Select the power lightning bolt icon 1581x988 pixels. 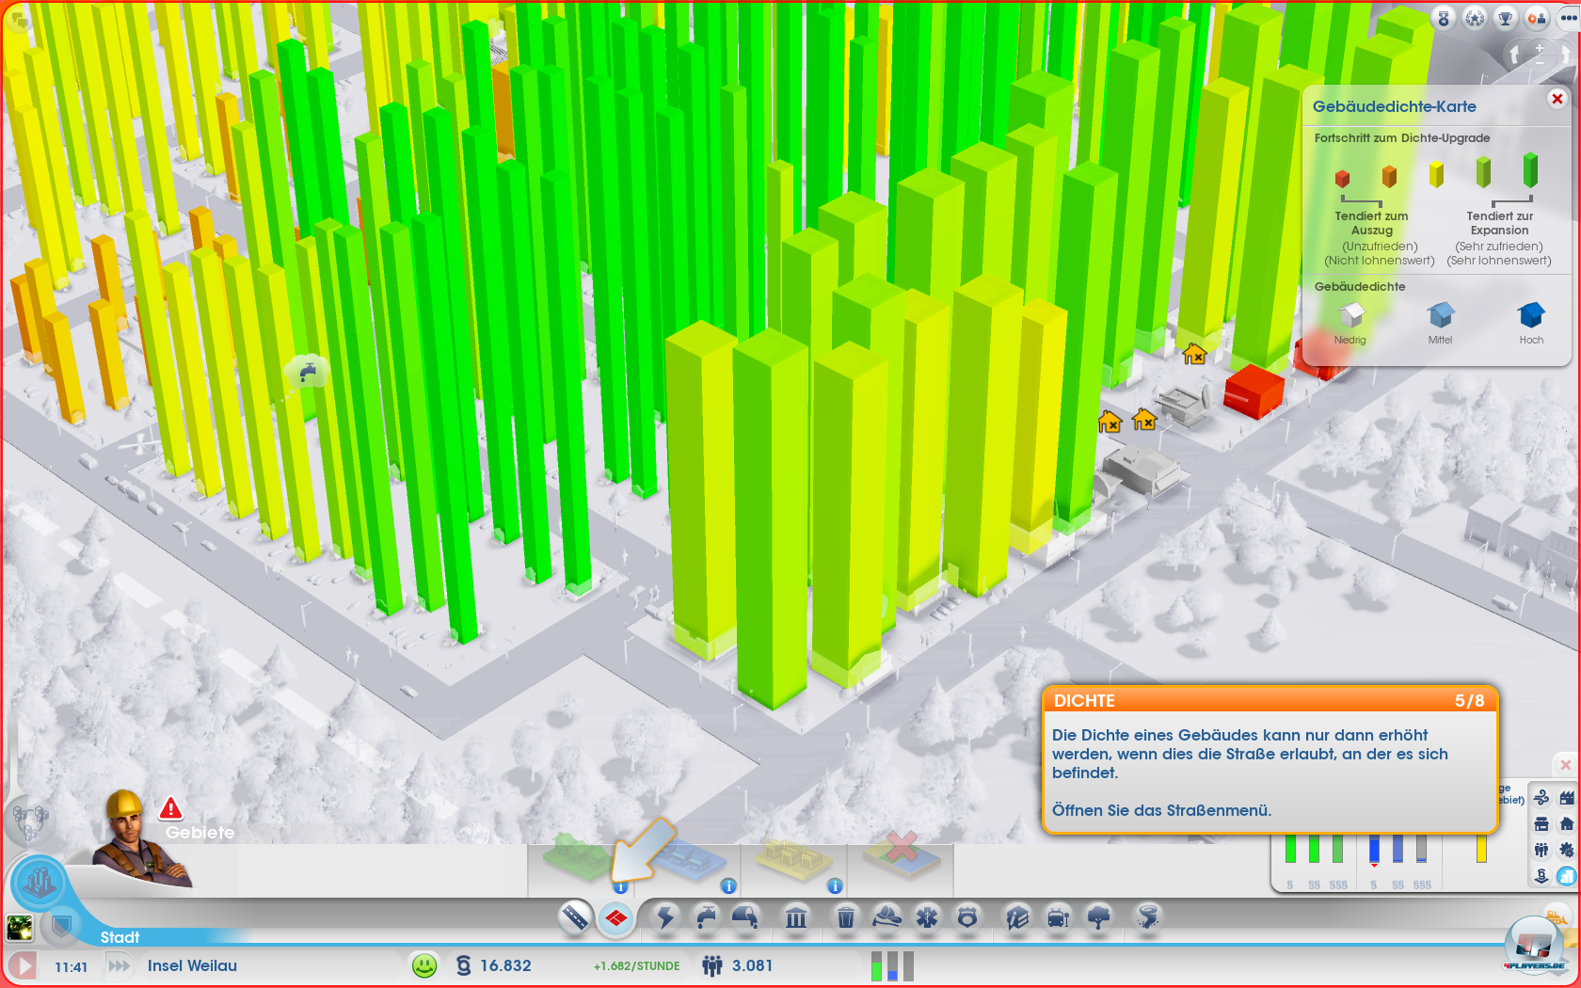[665, 916]
